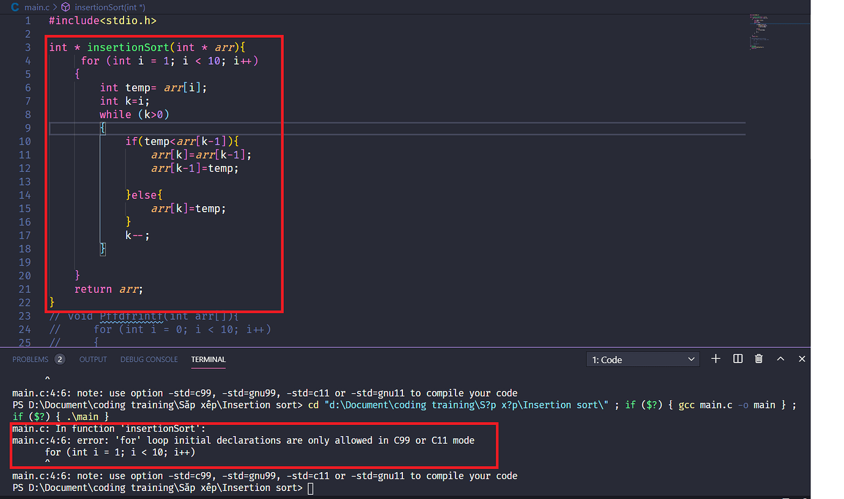Screen dimensions: 844x499
Task: Click the cube symbol icon beside insertionSort
Action: pyautogui.click(x=65, y=7)
